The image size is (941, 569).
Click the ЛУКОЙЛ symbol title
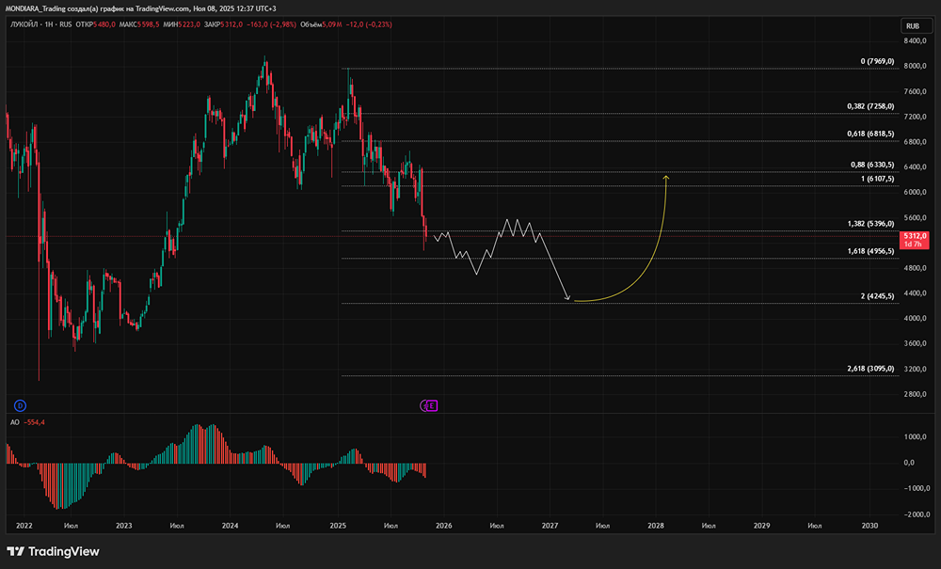click(x=24, y=24)
